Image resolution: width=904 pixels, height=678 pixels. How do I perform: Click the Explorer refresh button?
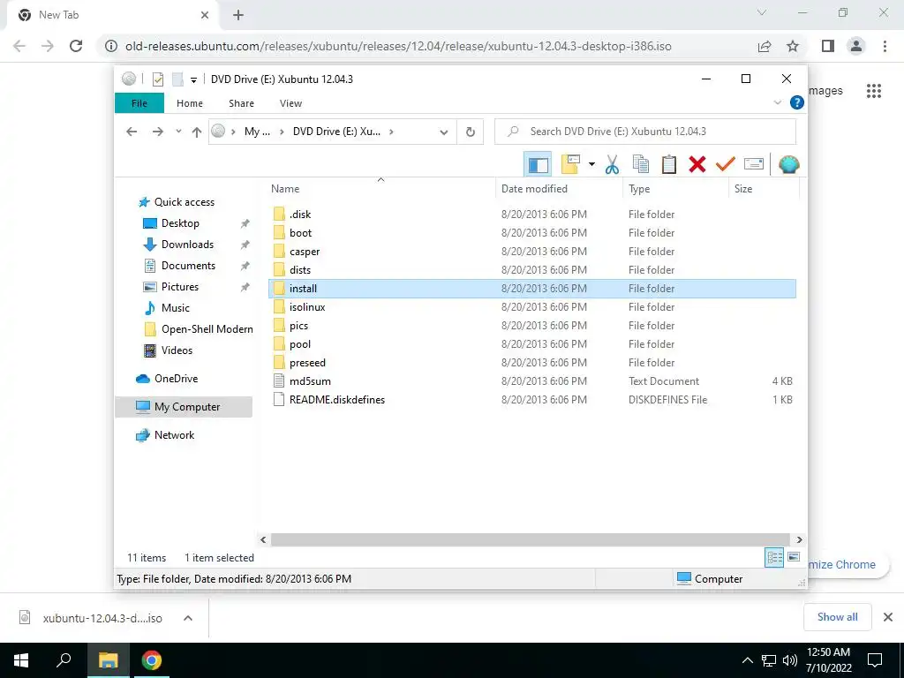pyautogui.click(x=471, y=132)
